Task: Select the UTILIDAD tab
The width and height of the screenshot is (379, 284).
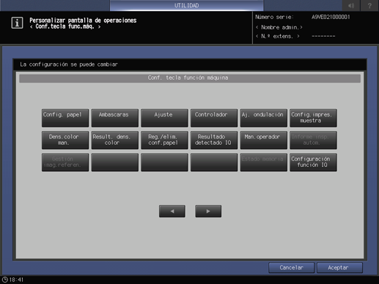Action: [x=187, y=5]
